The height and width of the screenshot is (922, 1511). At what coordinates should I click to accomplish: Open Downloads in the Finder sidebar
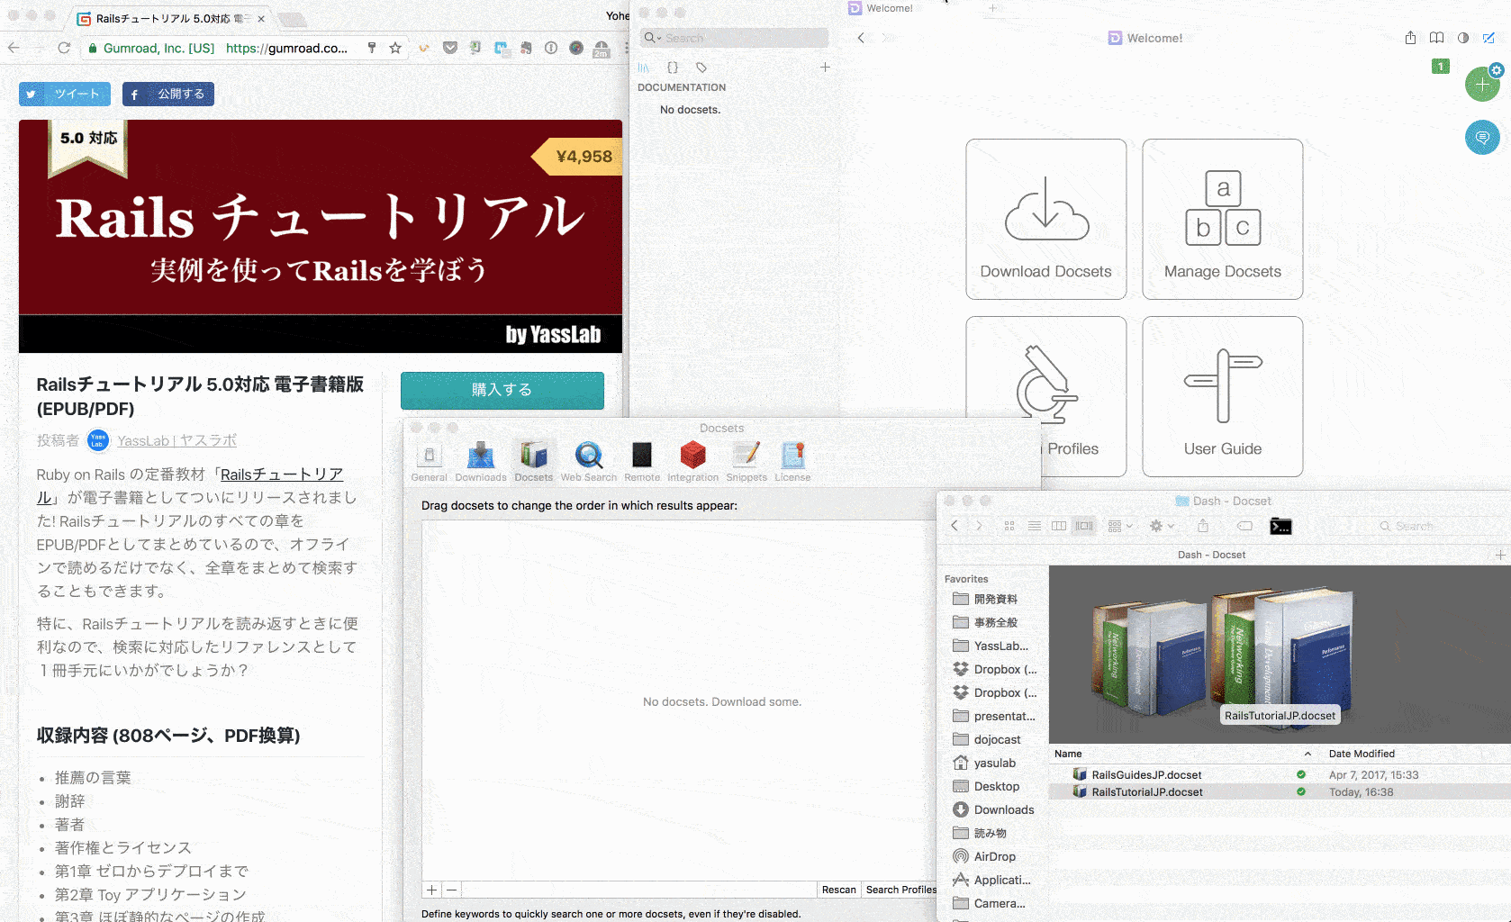[993, 809]
